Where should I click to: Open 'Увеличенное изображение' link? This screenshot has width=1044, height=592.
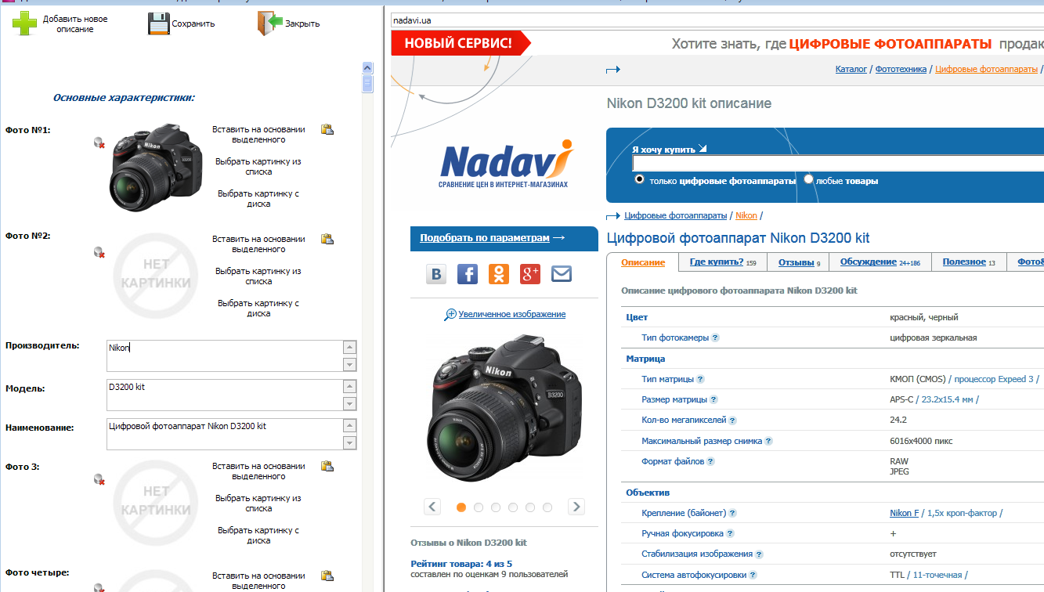512,314
